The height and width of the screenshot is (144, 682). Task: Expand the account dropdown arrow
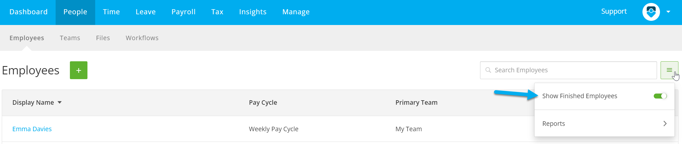click(x=668, y=12)
